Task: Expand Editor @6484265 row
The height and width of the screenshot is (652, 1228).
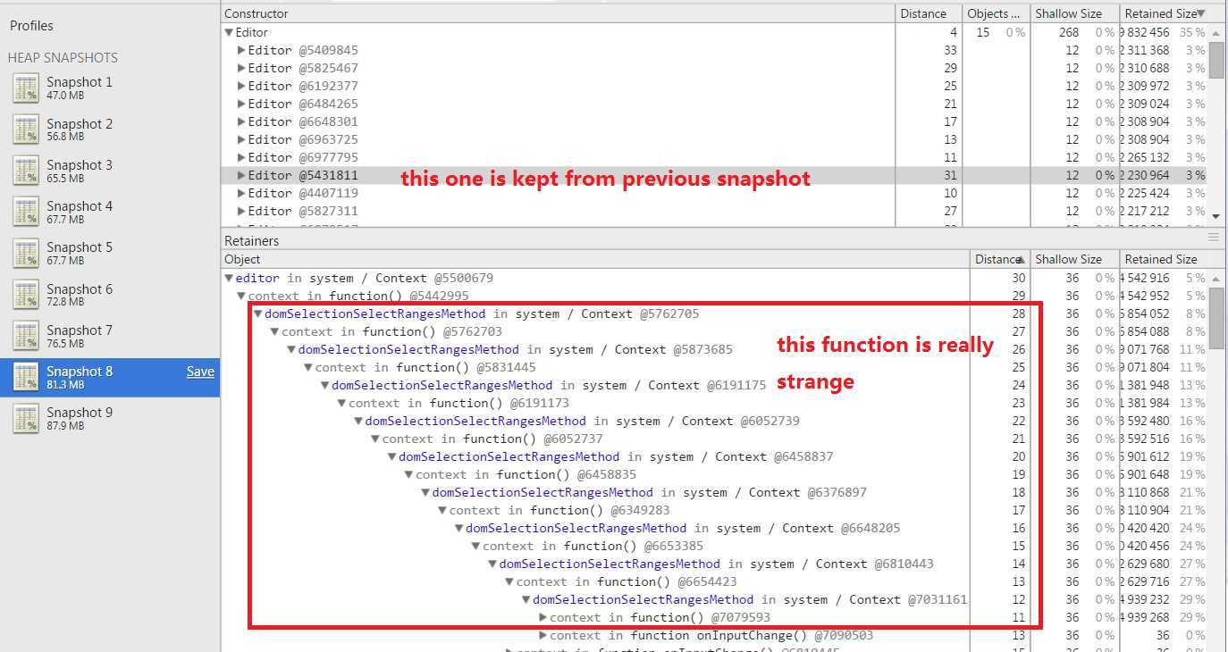Action: [x=241, y=104]
